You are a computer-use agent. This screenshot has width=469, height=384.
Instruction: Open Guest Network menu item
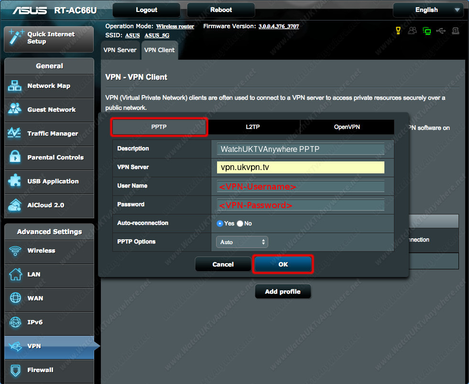49,110
